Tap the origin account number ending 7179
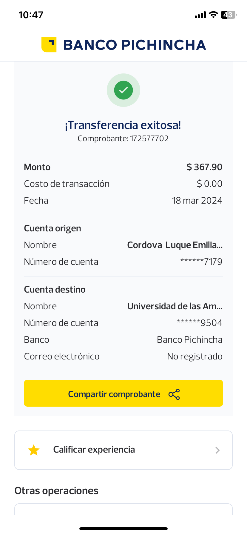247x535 pixels. [201, 262]
